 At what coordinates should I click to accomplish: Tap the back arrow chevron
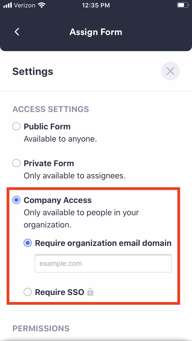point(17,32)
